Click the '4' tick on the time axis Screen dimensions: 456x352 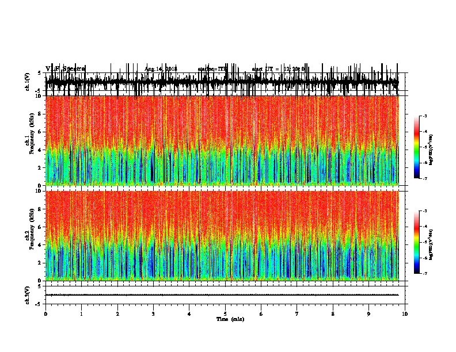(x=189, y=314)
